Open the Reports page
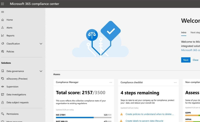200x122 pixels. [10, 36]
